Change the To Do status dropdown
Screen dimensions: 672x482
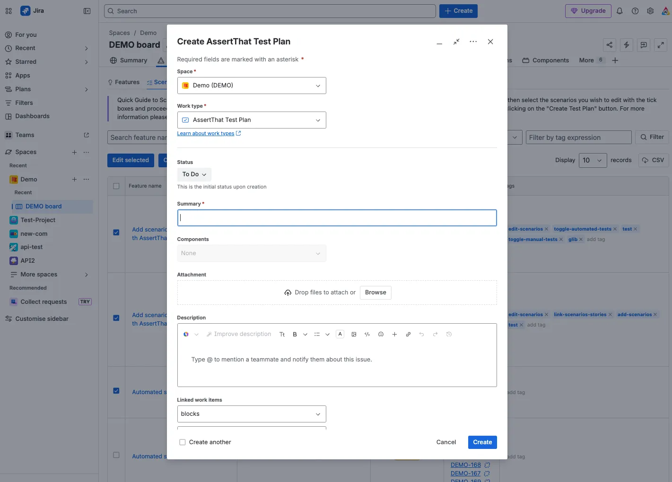click(x=194, y=174)
